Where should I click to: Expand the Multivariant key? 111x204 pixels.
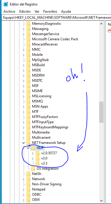tap(23, 138)
